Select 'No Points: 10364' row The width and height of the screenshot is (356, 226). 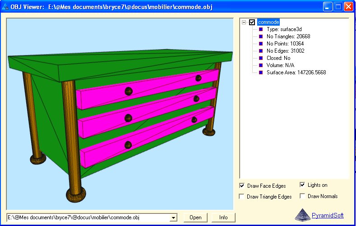[285, 44]
